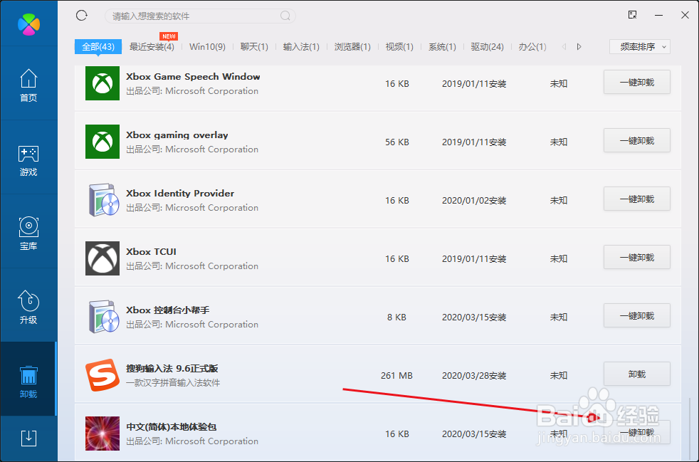
Task: Uninstall Xbox TCUI with 一键卸载
Action: (x=637, y=257)
